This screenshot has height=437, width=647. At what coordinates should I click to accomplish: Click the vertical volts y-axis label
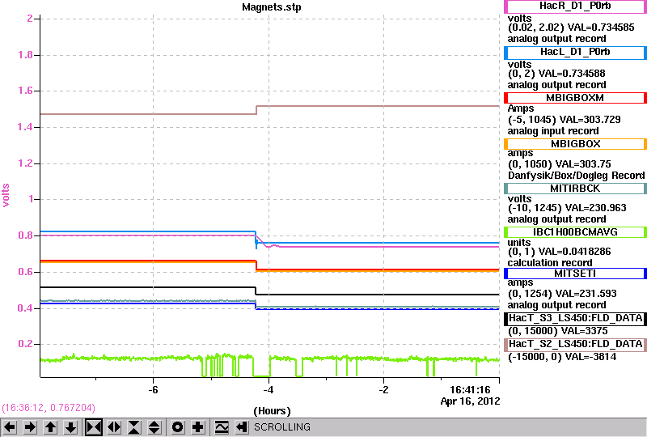tap(6, 195)
